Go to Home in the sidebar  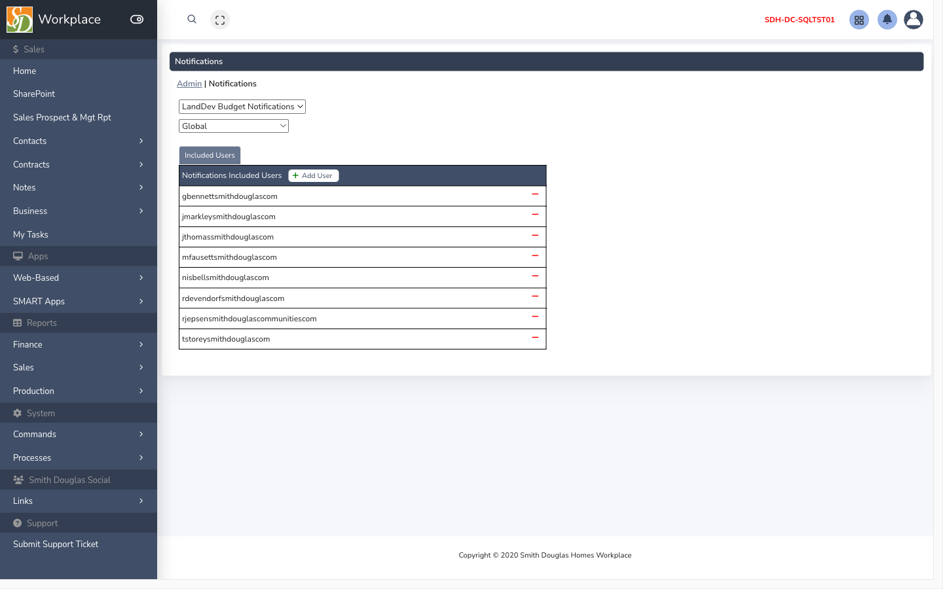[79, 71]
